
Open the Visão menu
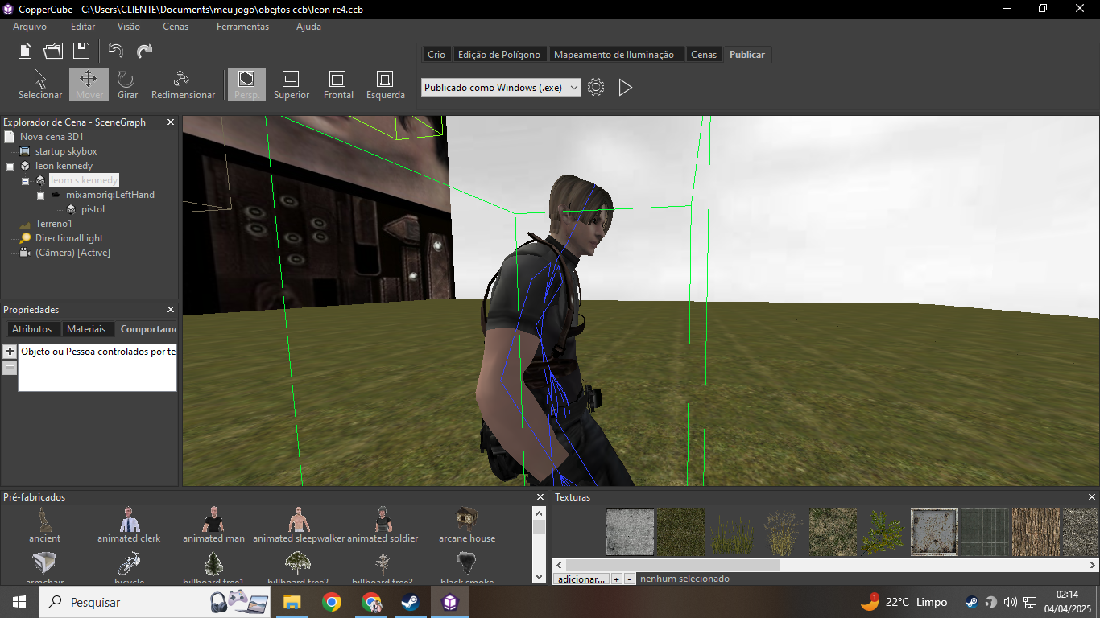pos(129,27)
